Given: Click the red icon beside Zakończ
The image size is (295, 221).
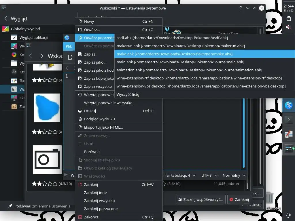Looking at the screenshot, I should pos(80,217).
